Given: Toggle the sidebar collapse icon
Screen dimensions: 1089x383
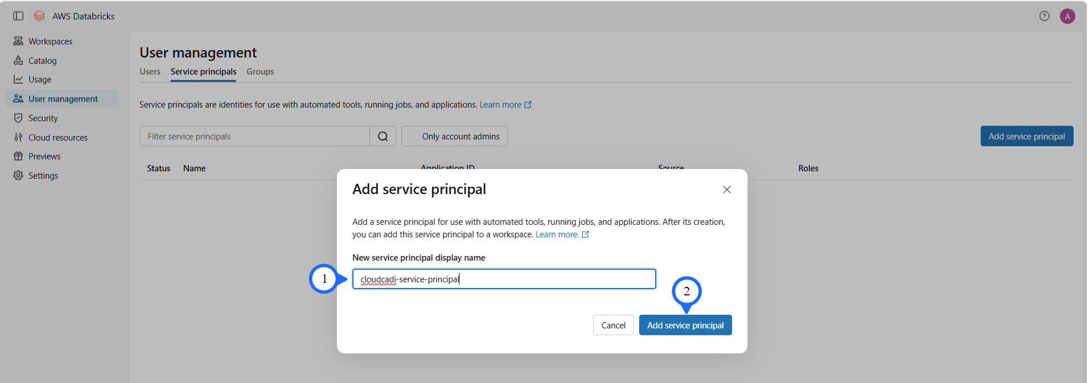Looking at the screenshot, I should click(x=18, y=16).
